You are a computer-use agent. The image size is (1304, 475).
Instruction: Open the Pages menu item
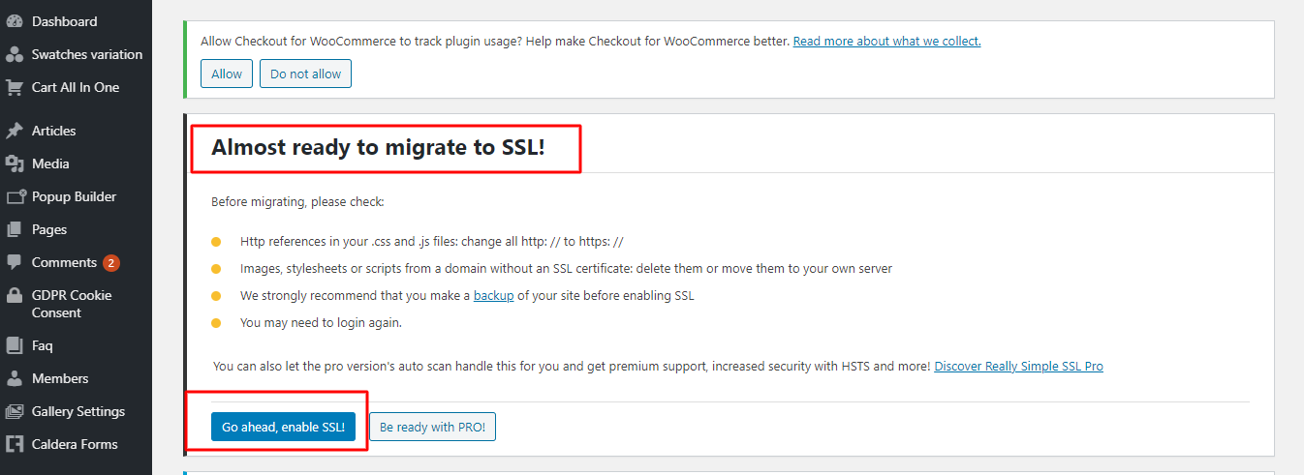(49, 229)
